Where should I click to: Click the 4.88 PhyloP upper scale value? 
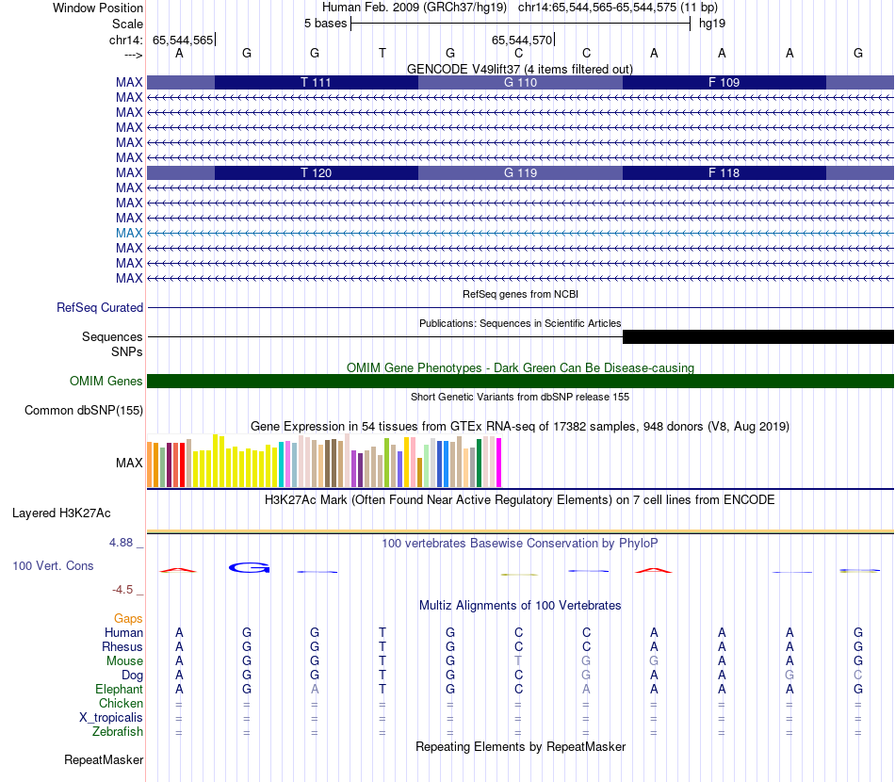(121, 543)
